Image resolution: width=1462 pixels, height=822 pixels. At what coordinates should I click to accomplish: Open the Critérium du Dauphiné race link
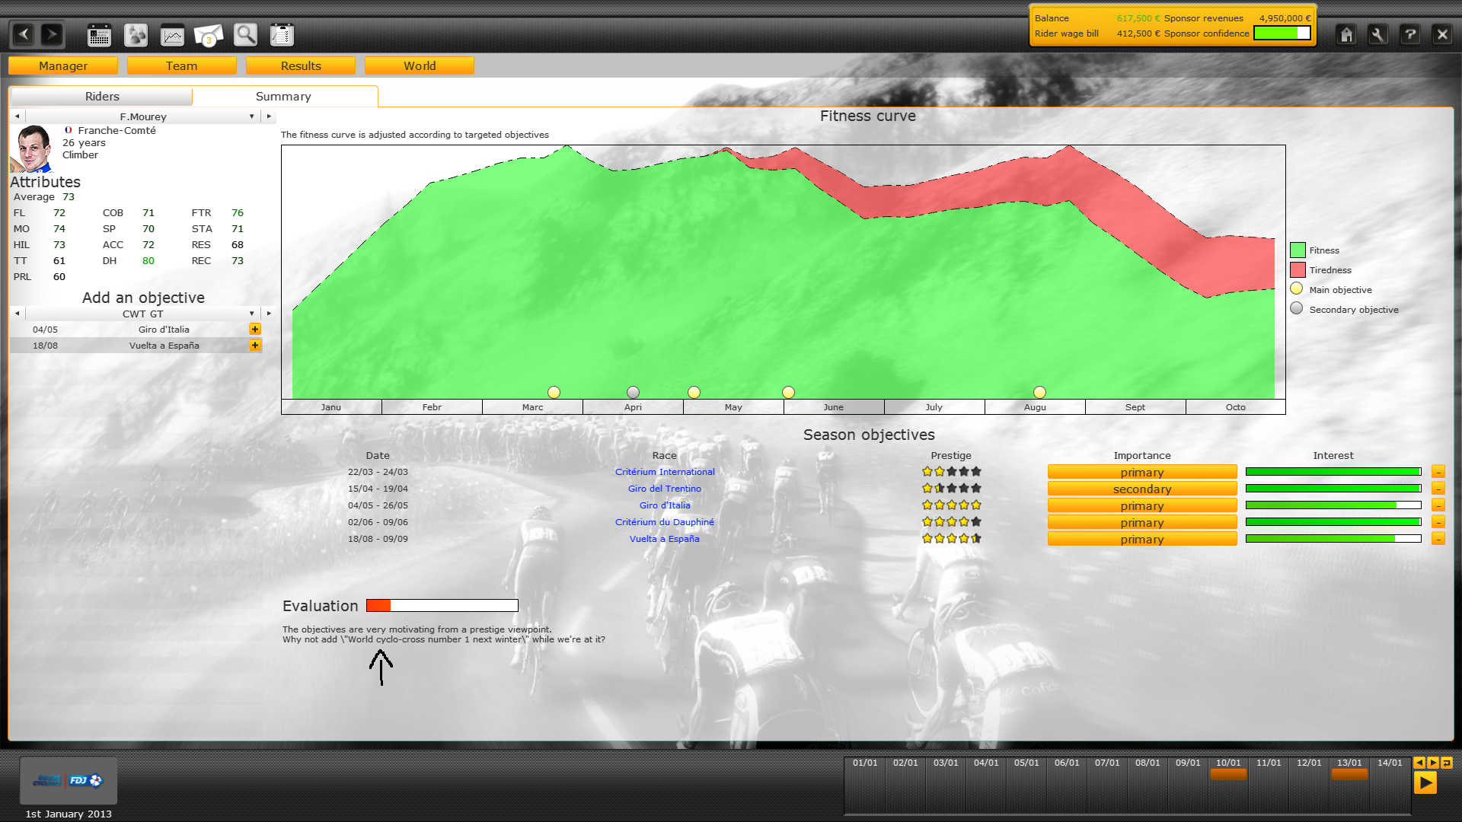(664, 522)
